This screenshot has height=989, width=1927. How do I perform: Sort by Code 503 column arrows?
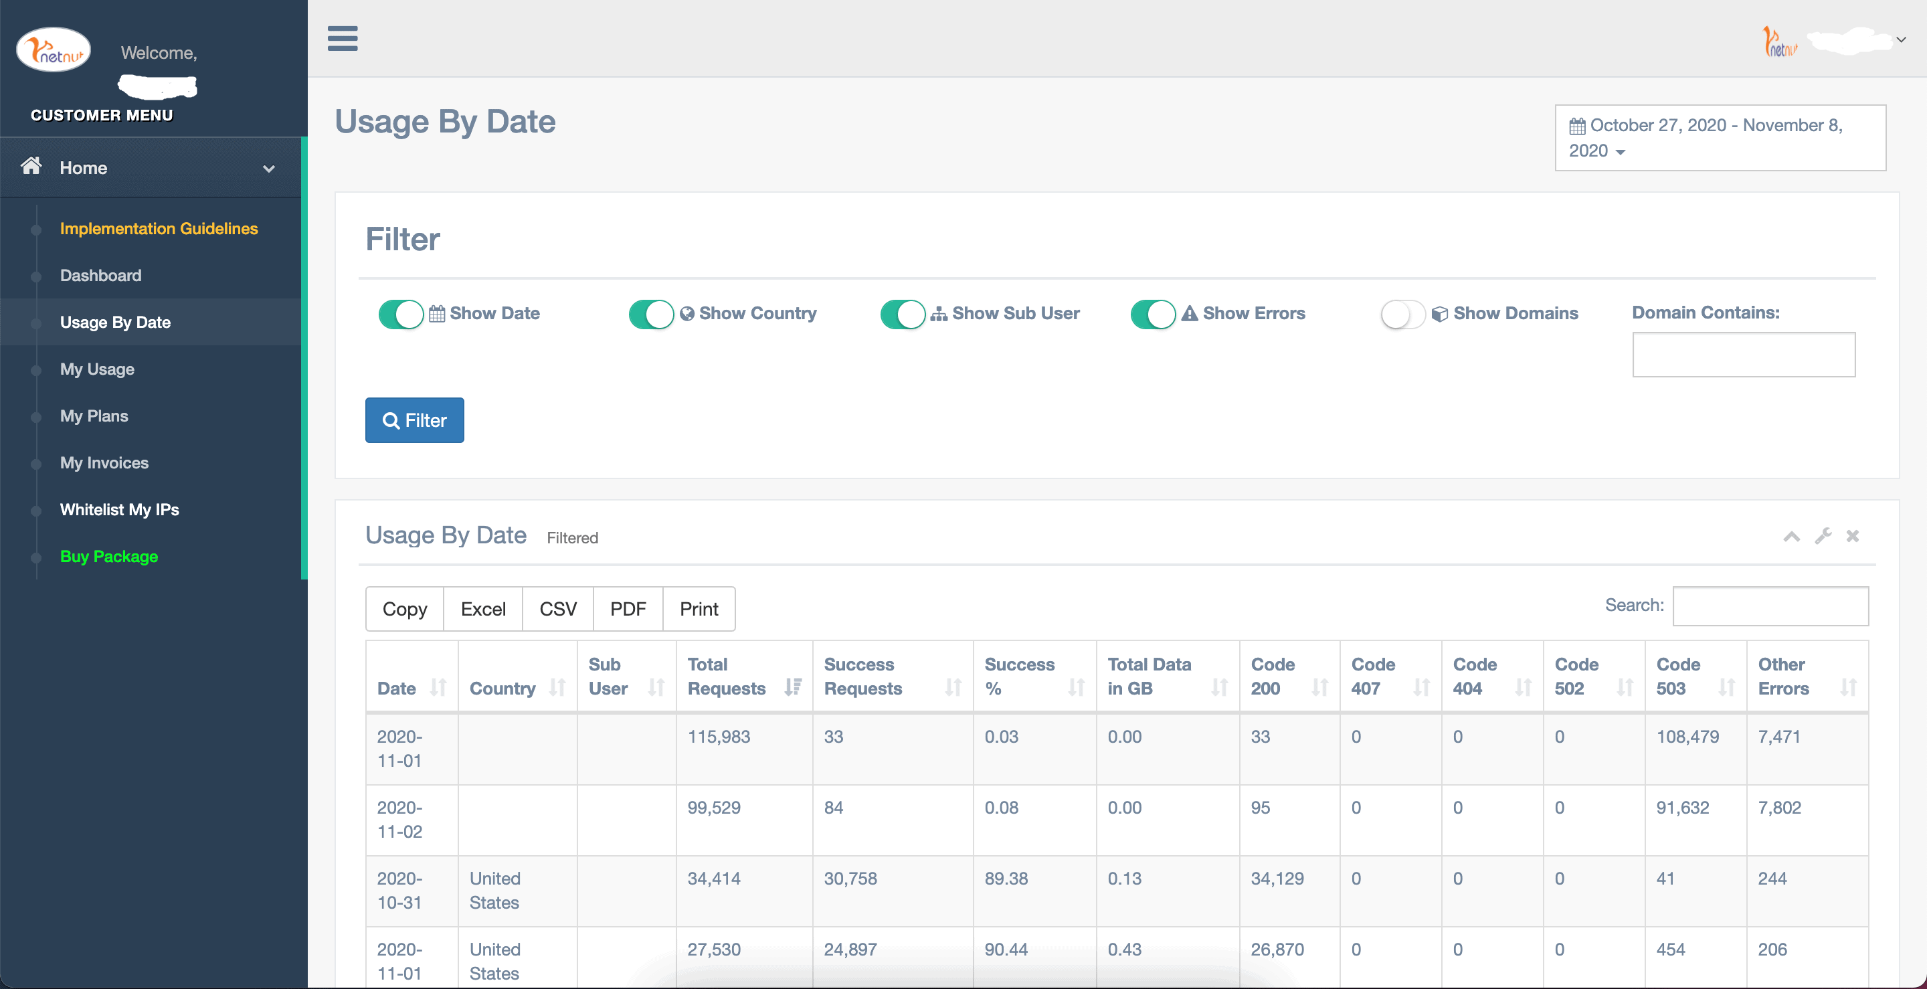pyautogui.click(x=1726, y=687)
